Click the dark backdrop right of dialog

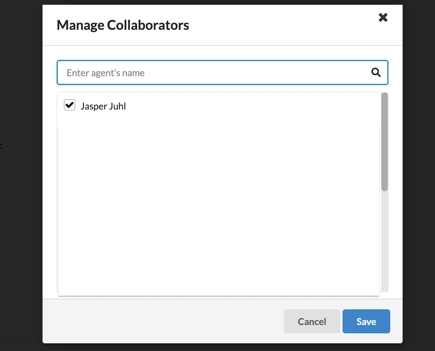[x=419, y=182]
